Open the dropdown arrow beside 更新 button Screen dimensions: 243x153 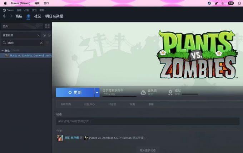point(97,92)
